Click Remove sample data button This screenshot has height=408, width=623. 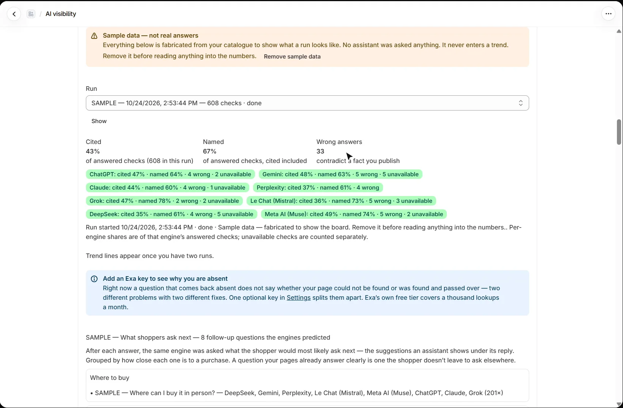click(292, 57)
